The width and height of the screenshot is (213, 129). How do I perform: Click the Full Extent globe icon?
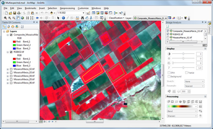(x=22, y=18)
